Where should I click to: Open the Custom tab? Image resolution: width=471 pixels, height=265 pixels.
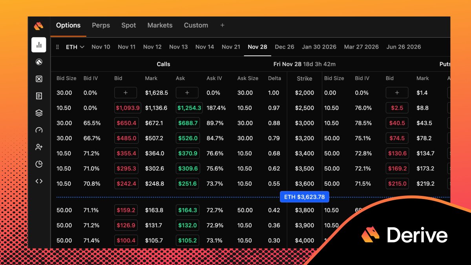point(196,25)
